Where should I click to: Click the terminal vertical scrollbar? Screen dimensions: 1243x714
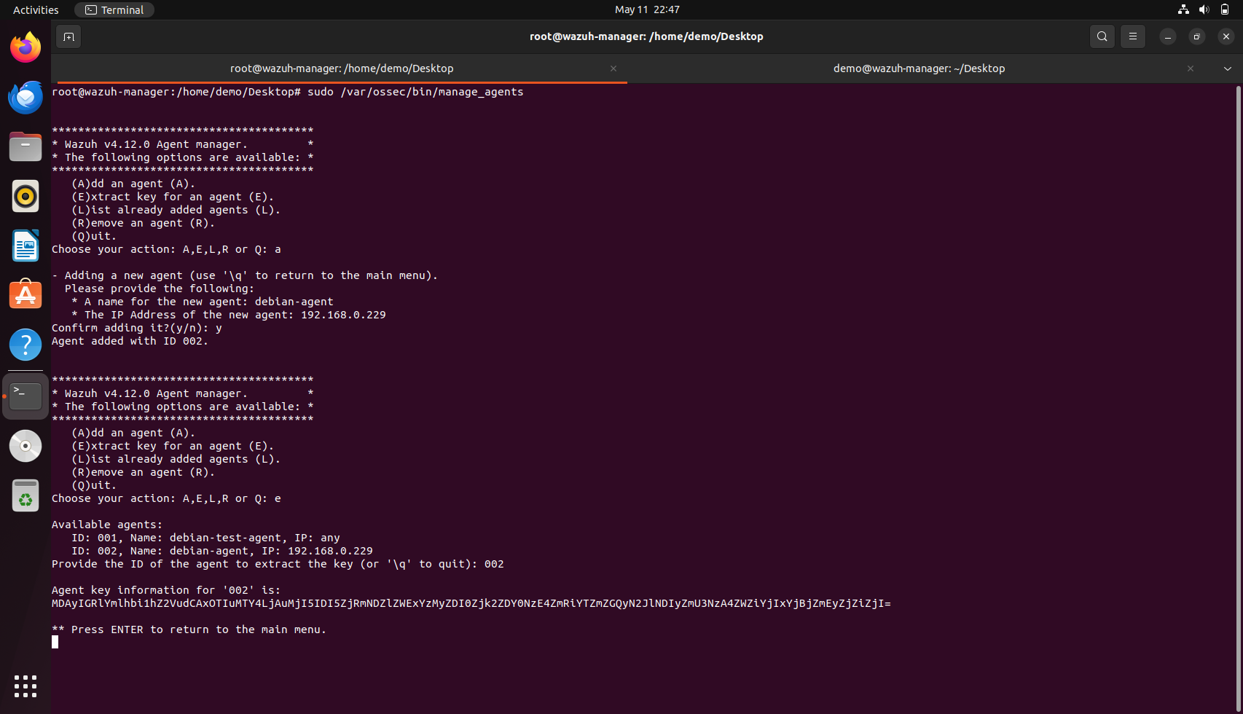(1238, 398)
